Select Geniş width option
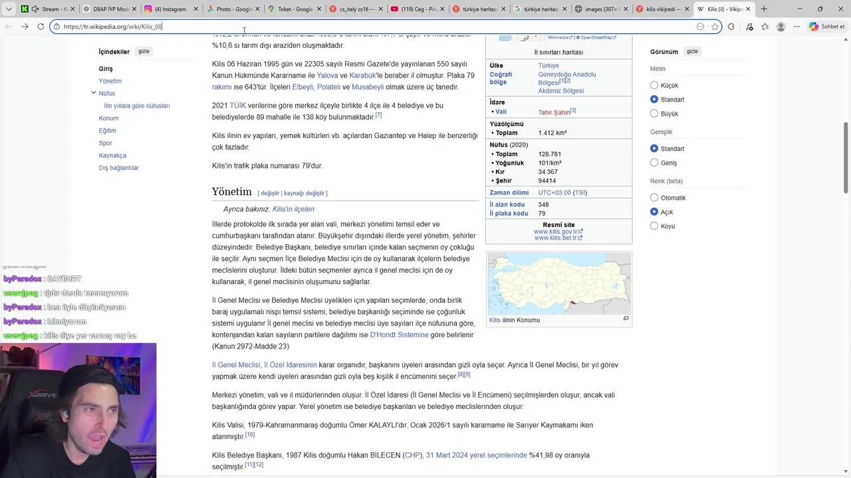 (x=654, y=163)
